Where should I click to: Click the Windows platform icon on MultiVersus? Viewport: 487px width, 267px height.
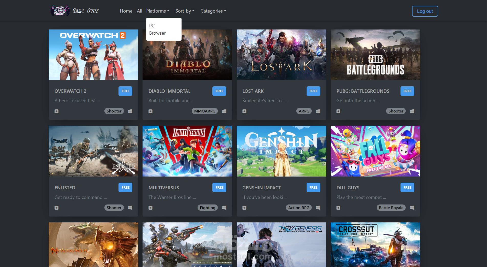(x=224, y=208)
